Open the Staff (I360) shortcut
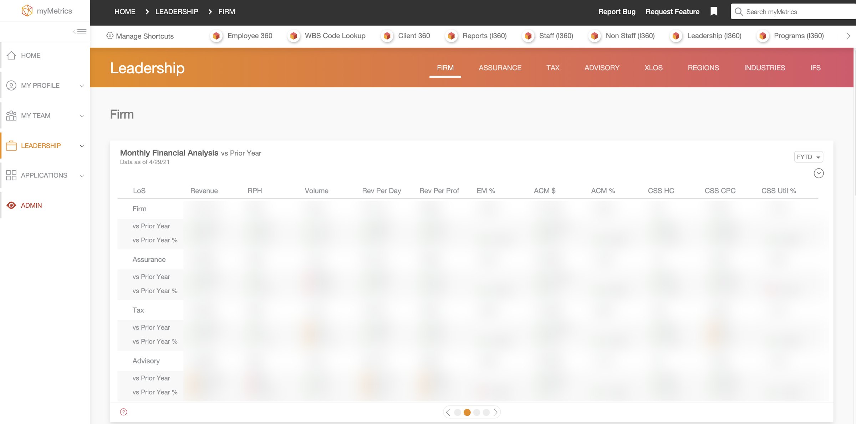Image resolution: width=856 pixels, height=424 pixels. [x=547, y=36]
